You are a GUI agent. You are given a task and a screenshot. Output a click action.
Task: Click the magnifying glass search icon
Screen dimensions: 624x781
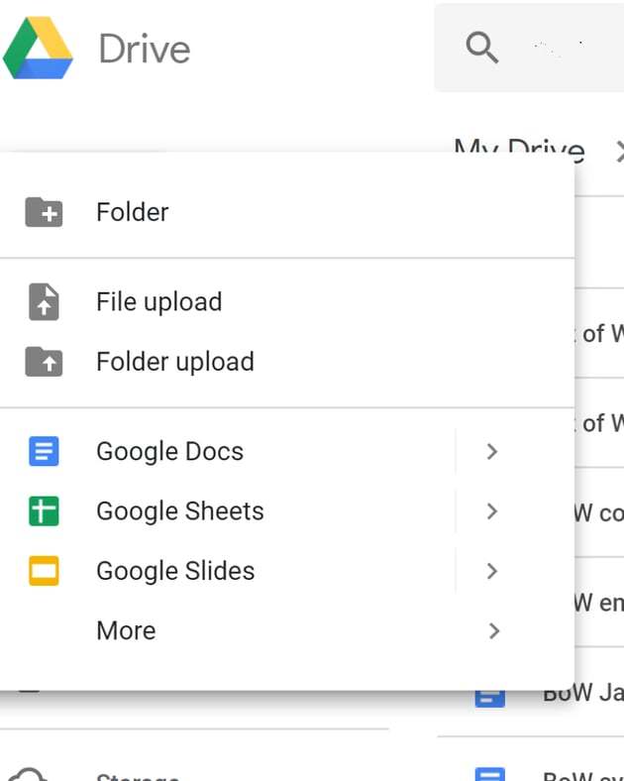click(x=482, y=47)
